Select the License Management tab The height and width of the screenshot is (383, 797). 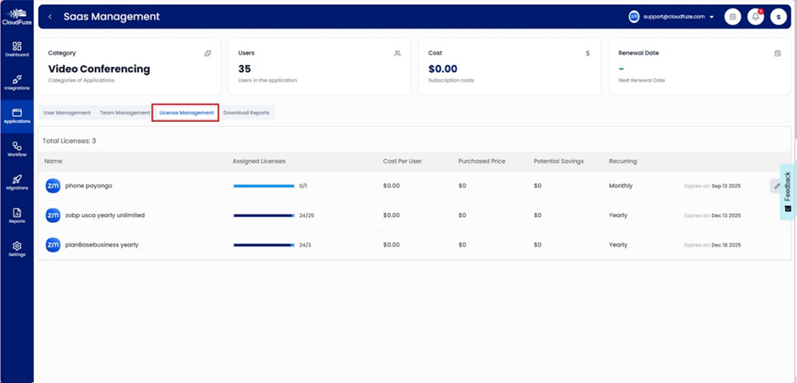click(x=186, y=113)
